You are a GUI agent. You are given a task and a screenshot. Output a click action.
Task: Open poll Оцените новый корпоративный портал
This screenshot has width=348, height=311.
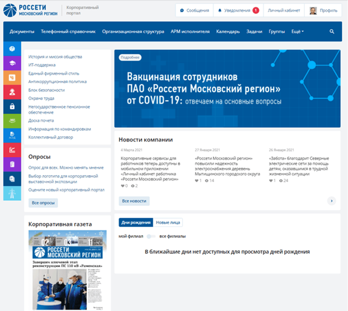pos(66,190)
